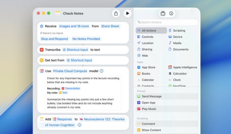The image size is (231, 134).
Task: Select the Scripting category
Action: pyautogui.click(x=179, y=31)
